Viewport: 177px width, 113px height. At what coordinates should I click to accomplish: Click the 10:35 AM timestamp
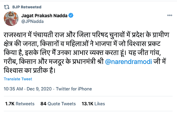(x=13, y=89)
